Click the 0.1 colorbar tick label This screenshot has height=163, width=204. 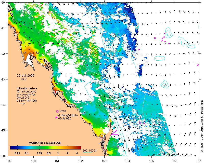tap(27, 153)
